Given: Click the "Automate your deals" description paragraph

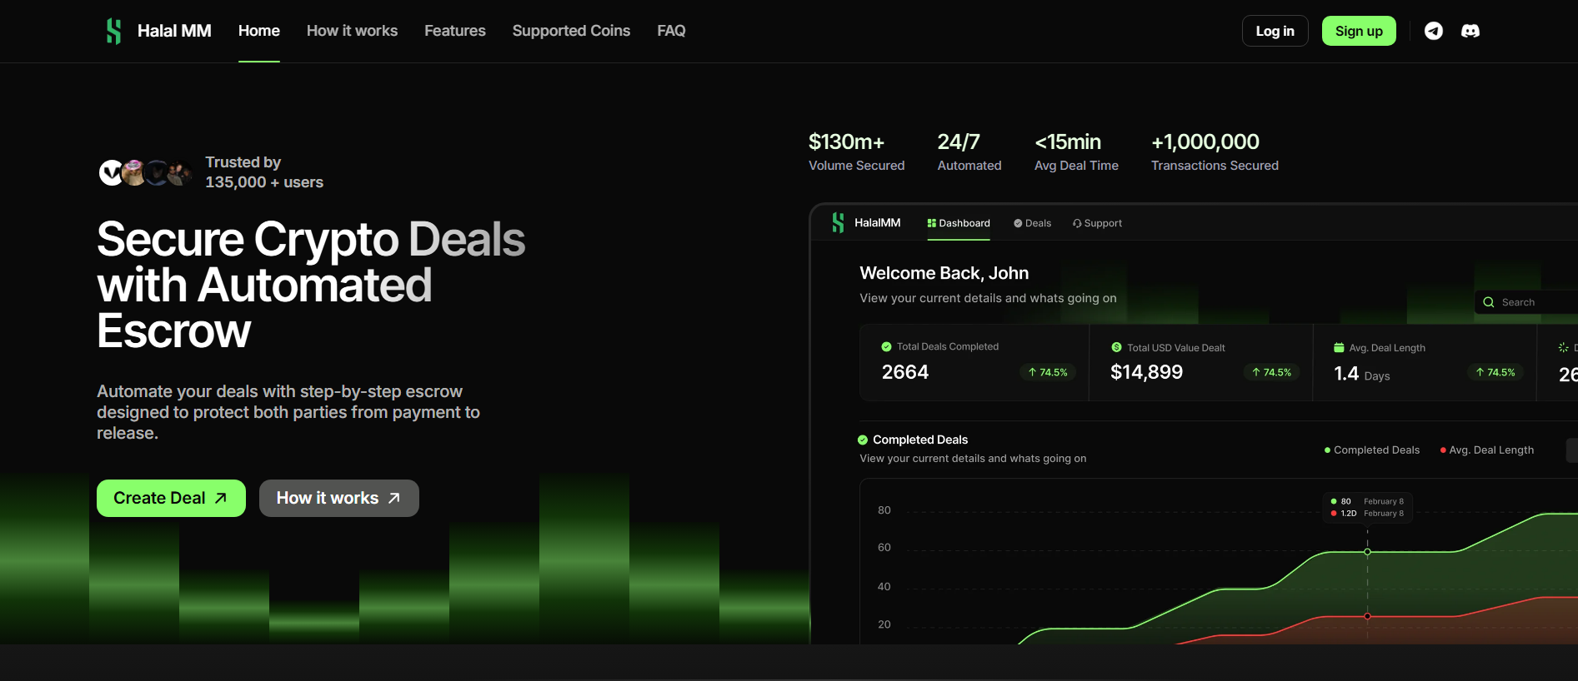Looking at the screenshot, I should pos(288,412).
